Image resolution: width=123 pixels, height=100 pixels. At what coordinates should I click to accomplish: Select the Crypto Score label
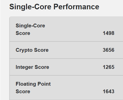point(32,50)
